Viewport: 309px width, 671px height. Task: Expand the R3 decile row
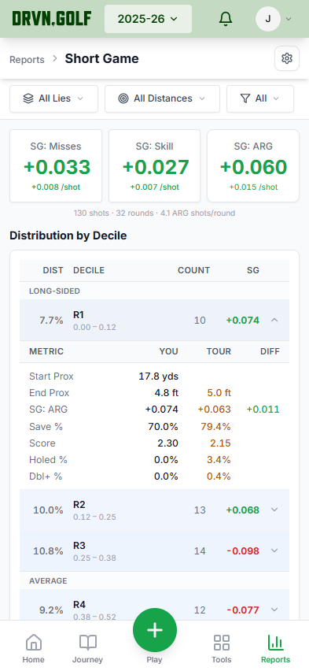click(x=154, y=551)
